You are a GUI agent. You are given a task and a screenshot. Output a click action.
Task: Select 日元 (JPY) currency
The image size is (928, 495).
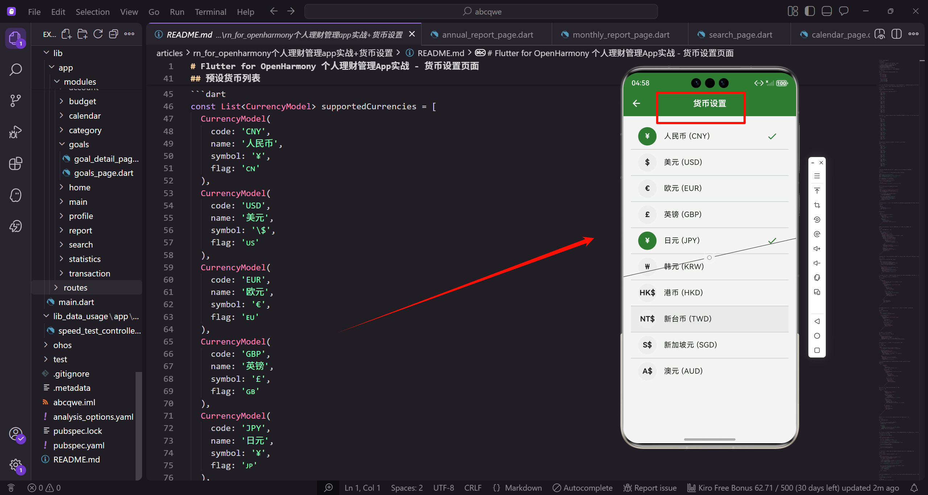point(709,241)
